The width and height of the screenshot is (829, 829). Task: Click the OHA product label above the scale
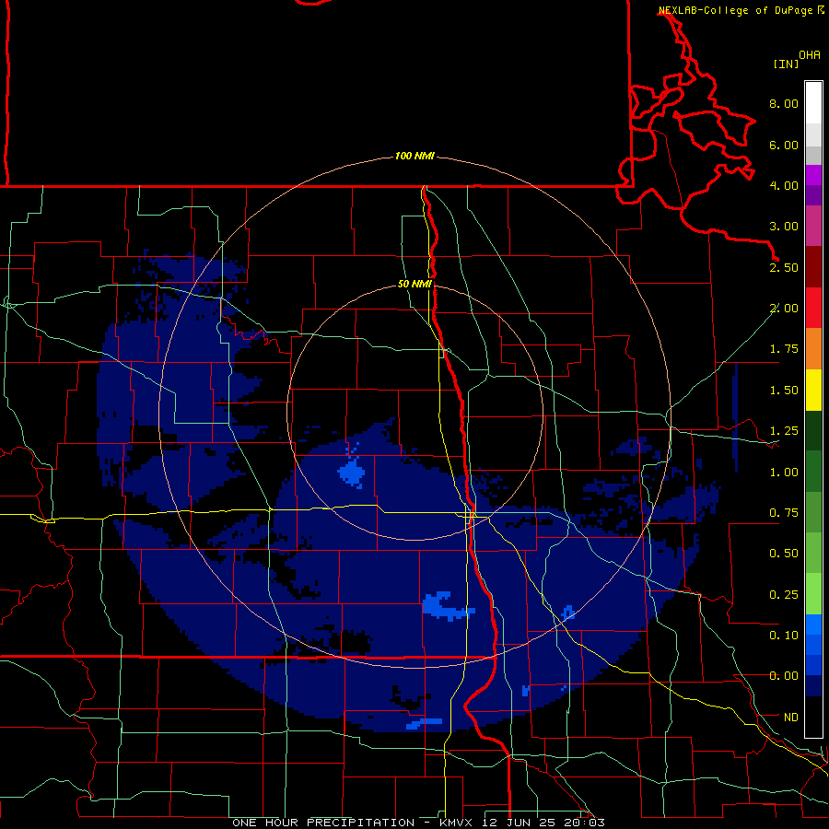coord(810,55)
